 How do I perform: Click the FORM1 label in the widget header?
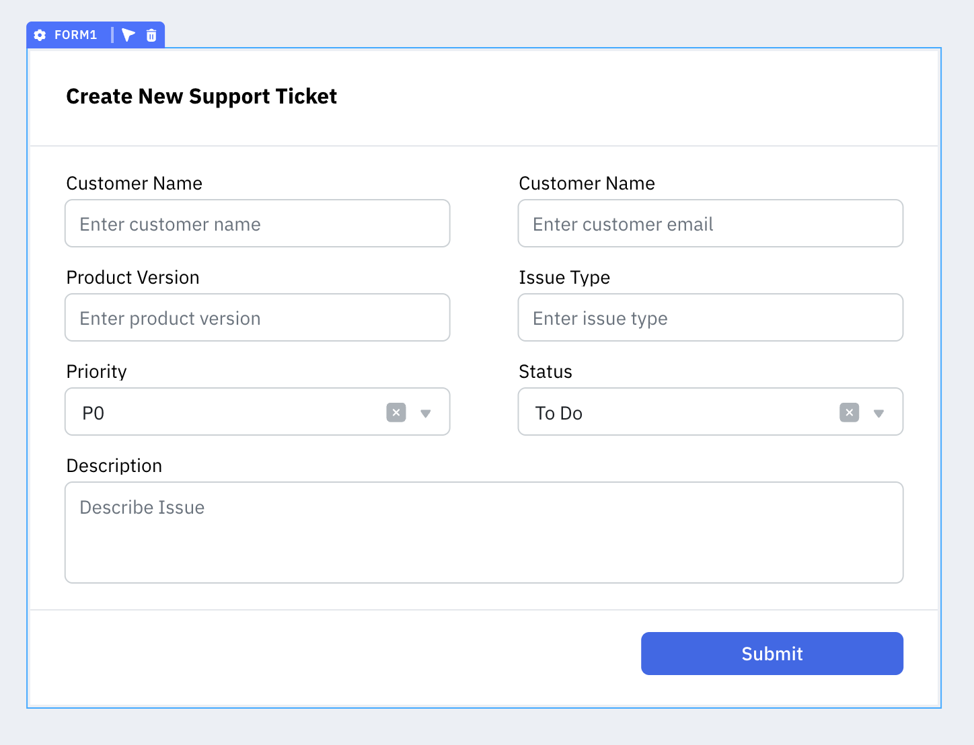76,35
